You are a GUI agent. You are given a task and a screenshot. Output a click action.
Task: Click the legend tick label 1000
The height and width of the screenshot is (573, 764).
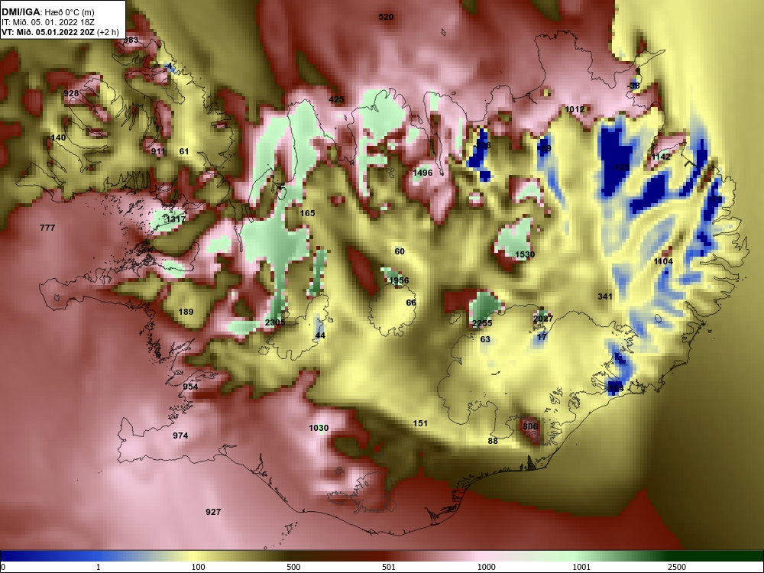tap(486, 567)
